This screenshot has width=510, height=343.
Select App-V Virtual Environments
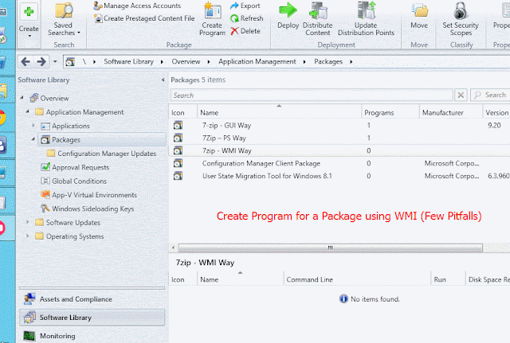pos(94,195)
